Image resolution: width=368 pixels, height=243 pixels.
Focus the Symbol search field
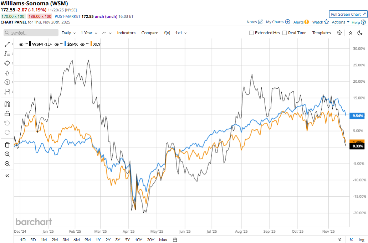click(31, 33)
